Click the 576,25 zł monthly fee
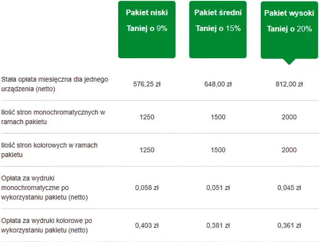Screen dimensions: 319x242 coord(147,84)
